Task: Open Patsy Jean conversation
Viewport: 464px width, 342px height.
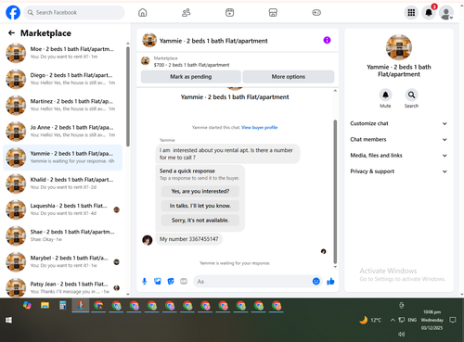Action: coord(63,287)
